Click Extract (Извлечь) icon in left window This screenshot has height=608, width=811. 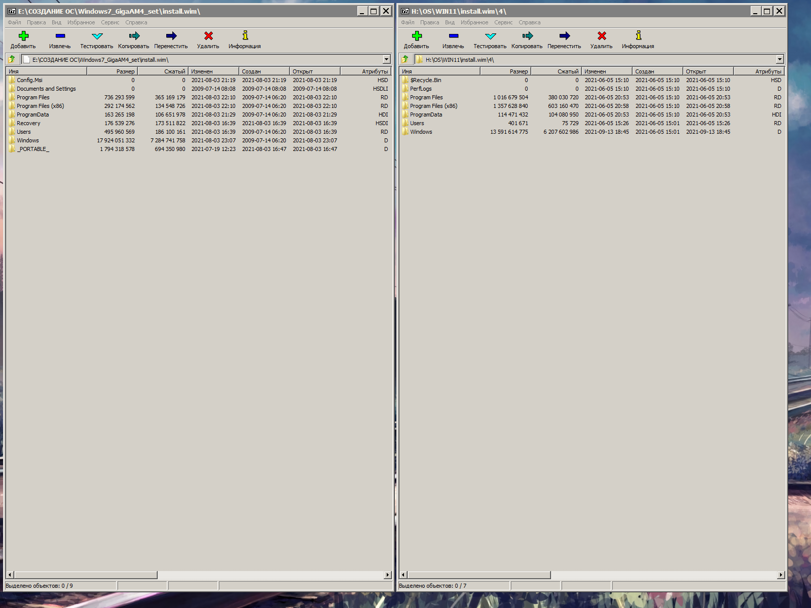coord(60,36)
